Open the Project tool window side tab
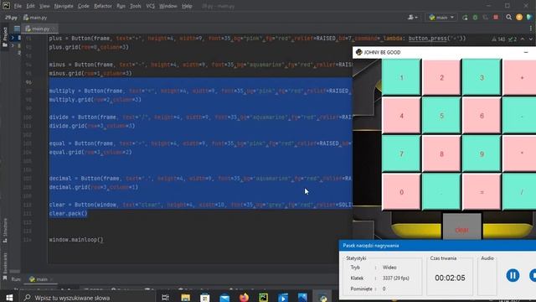536x302 pixels. [x=5, y=37]
